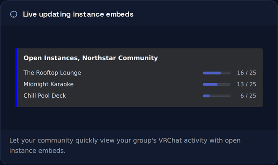
Task: Click the 6 / 25 player count
Action: pos(248,96)
